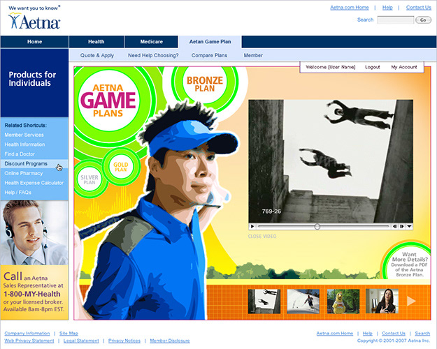Open Web Privacy Statement footer link

click(x=29, y=341)
